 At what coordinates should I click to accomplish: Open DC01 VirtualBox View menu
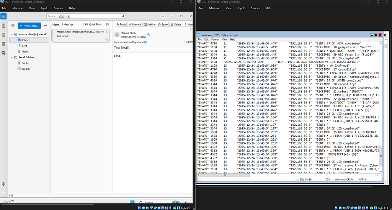coord(229,8)
